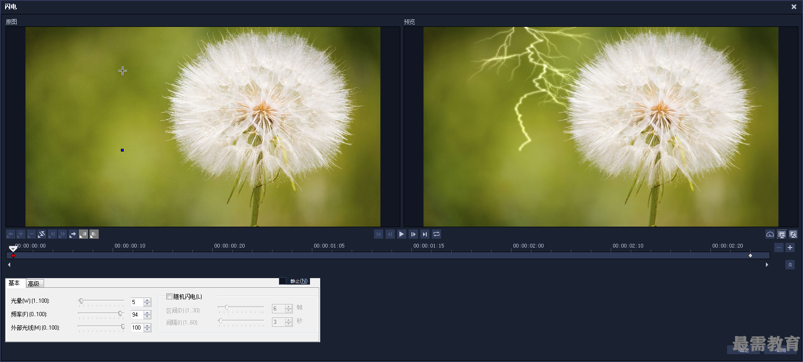Increase 外部光线 value with up spinner

click(147, 325)
